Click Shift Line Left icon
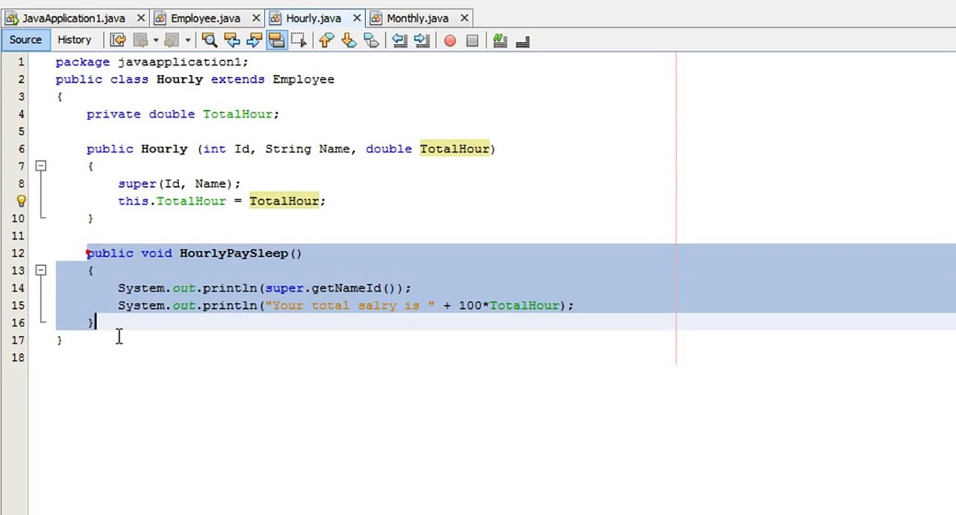Screen dimensions: 956x515 click(x=400, y=40)
